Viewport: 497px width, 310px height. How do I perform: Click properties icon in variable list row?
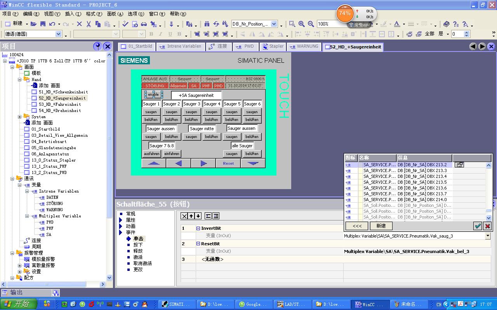click(x=459, y=165)
